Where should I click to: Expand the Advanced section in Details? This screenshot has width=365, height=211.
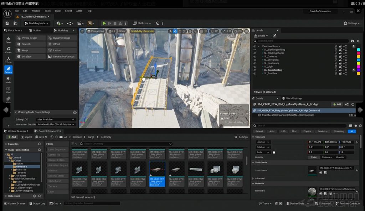[x=253, y=179]
